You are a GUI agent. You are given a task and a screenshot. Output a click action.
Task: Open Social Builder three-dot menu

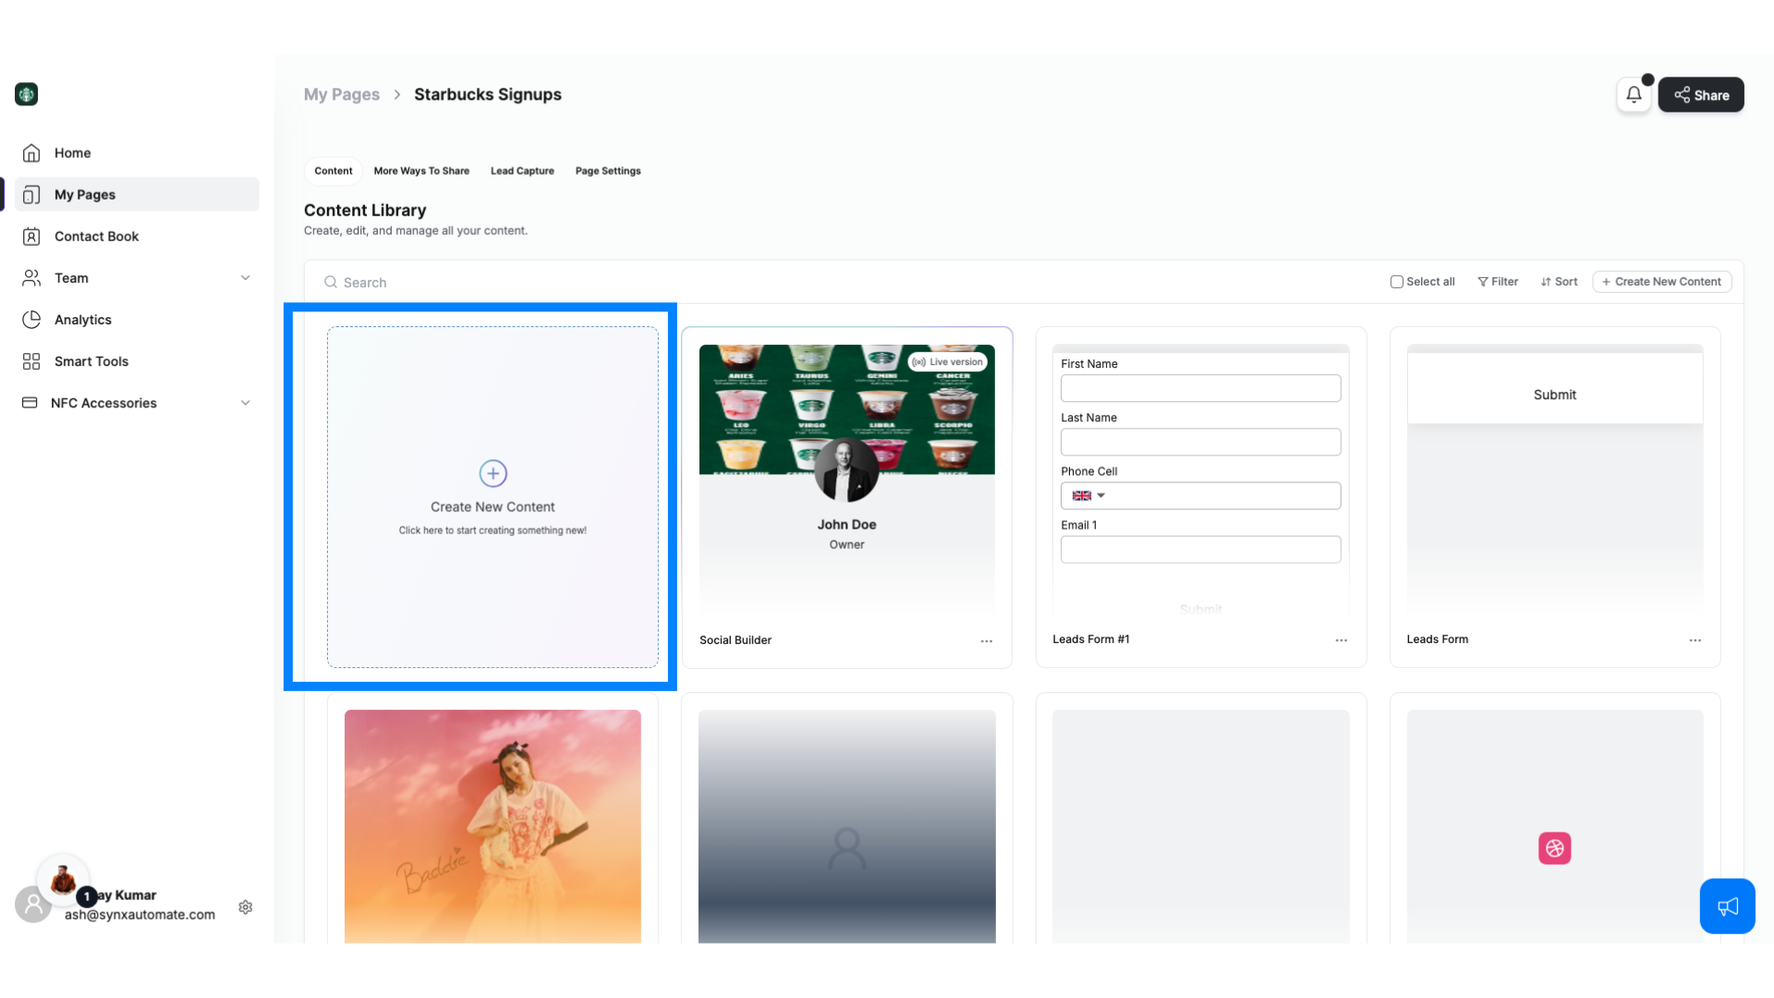986,641
